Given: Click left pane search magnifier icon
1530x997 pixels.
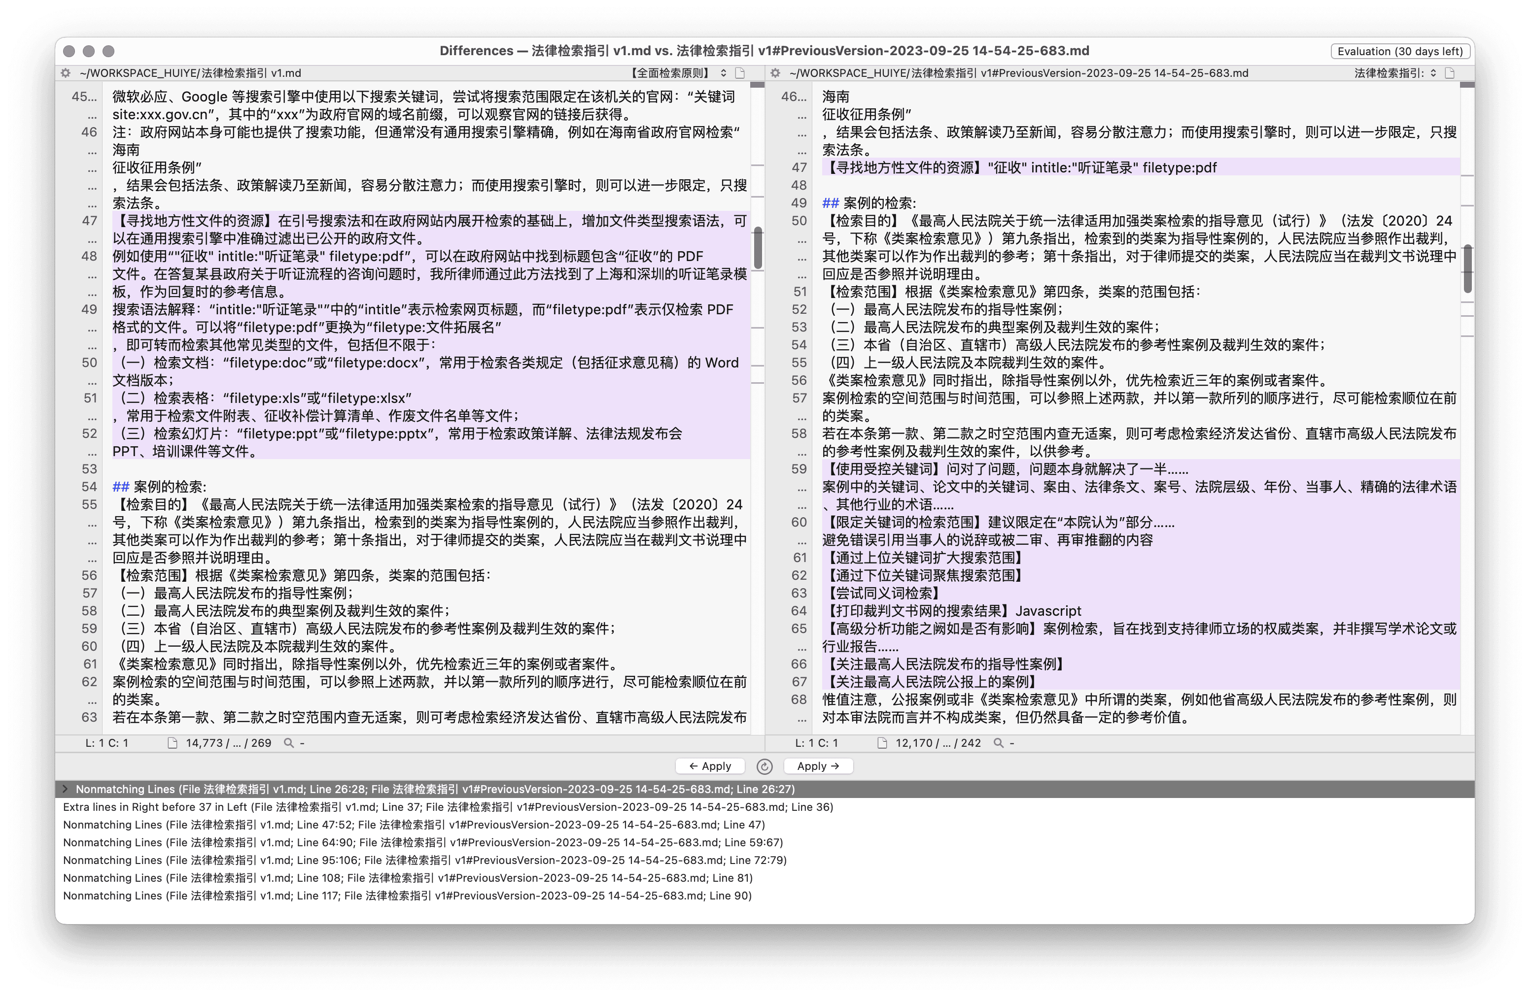Looking at the screenshot, I should point(289,743).
